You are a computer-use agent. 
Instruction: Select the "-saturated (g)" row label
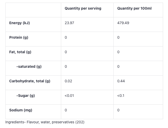[x=29, y=66]
